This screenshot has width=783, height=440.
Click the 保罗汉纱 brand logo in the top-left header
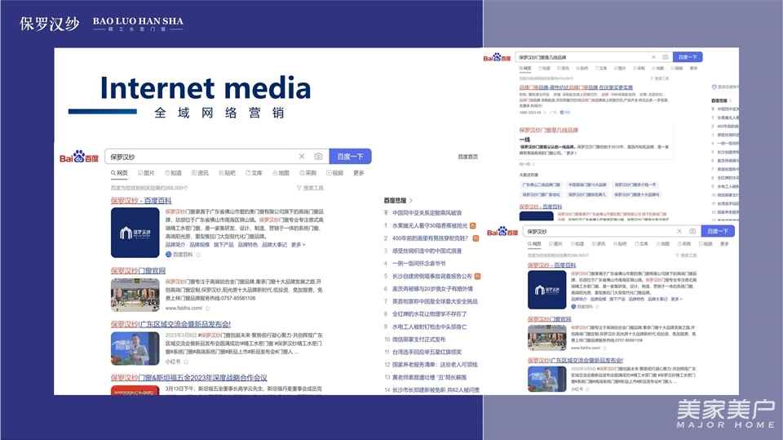[x=50, y=23]
